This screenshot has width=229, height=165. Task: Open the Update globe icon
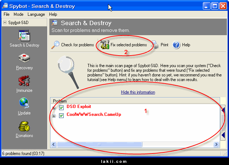pyautogui.click(x=24, y=104)
